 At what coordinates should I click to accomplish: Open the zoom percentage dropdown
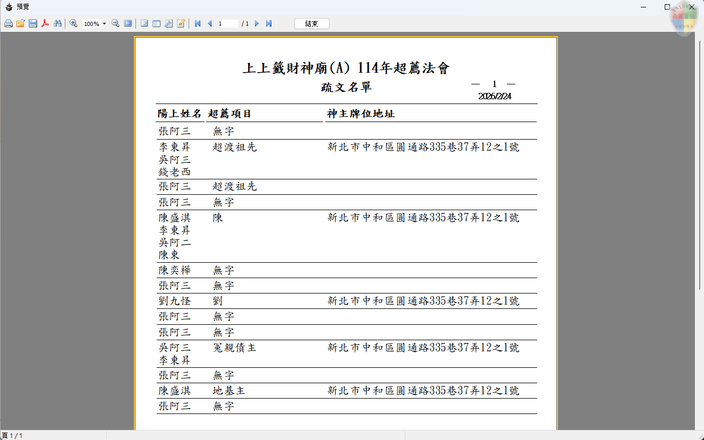[104, 23]
